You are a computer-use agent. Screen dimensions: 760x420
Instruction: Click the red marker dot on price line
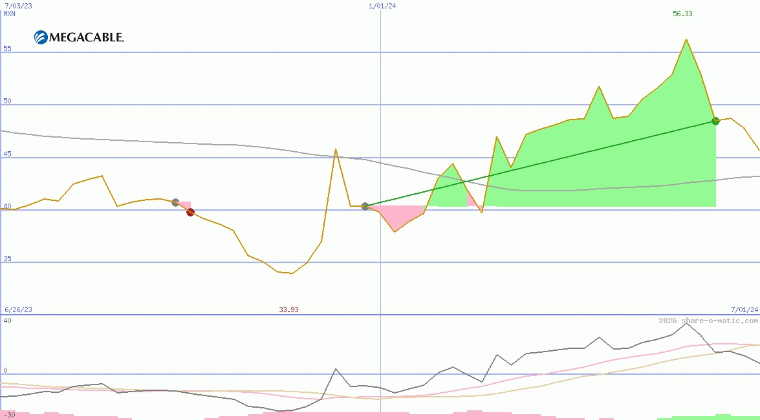[x=190, y=212]
